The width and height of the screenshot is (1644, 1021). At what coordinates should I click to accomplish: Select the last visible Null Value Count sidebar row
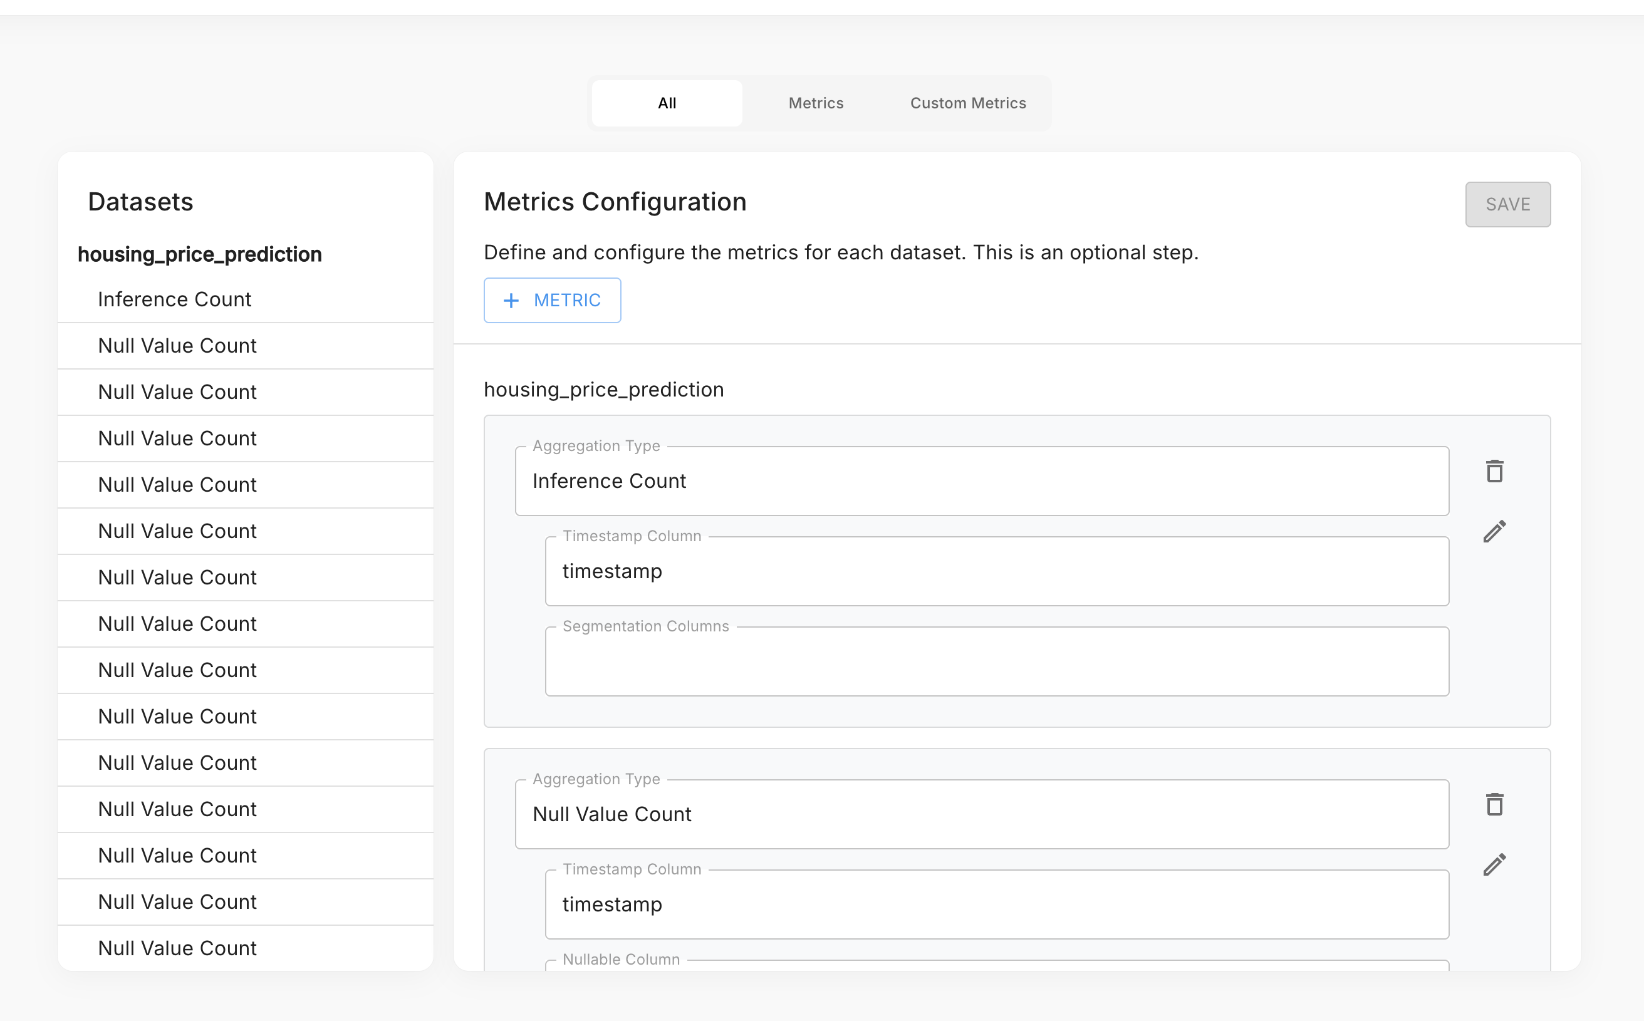click(245, 948)
